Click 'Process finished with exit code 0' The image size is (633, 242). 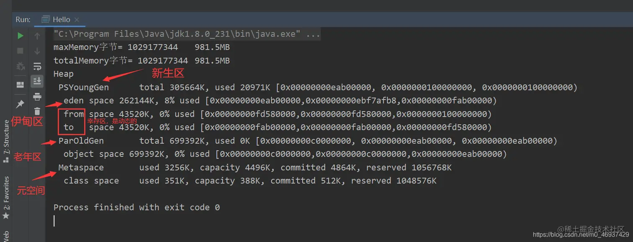coord(136,207)
